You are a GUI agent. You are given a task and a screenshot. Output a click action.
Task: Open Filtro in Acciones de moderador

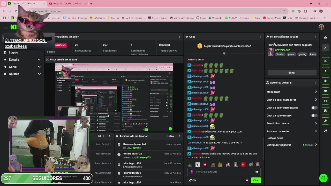pos(170,136)
